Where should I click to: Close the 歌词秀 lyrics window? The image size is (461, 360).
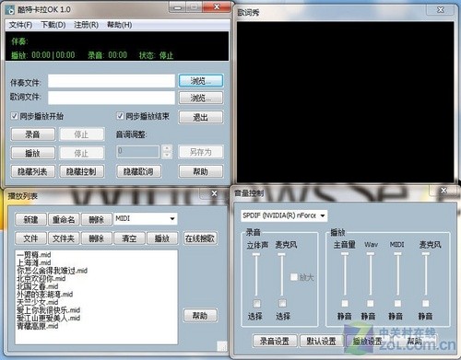[441, 10]
